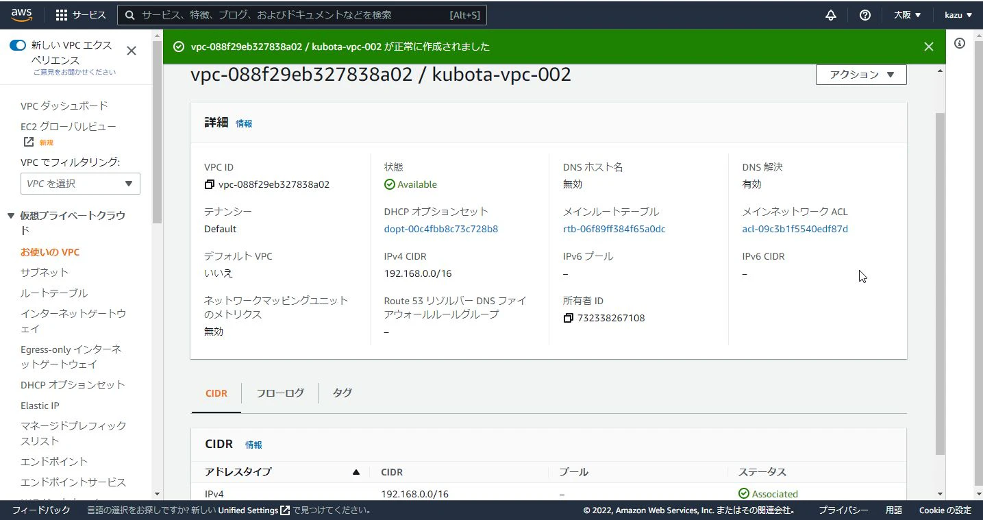The width and height of the screenshot is (983, 520).
Task: Open Cookie の設定 in footer
Action: click(945, 510)
